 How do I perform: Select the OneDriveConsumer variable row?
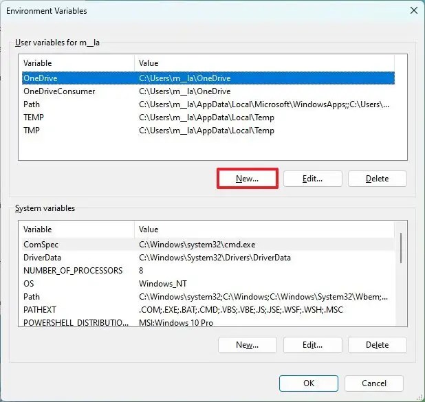(x=208, y=91)
